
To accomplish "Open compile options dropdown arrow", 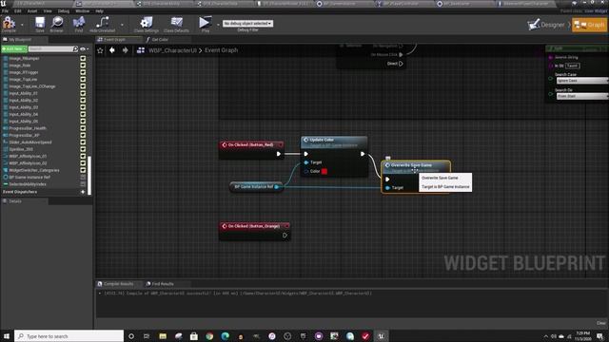I will click(22, 25).
